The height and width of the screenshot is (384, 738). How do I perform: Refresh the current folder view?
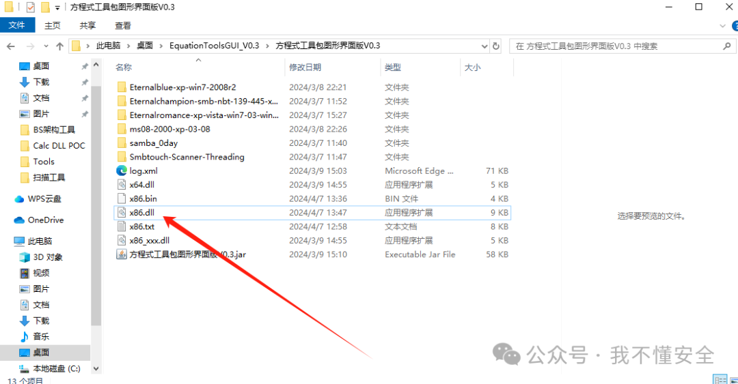pyautogui.click(x=495, y=46)
